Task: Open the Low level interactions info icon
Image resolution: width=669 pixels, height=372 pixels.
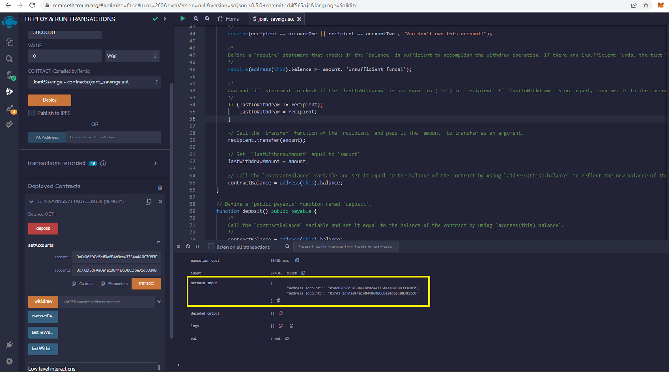Action: tap(159, 368)
